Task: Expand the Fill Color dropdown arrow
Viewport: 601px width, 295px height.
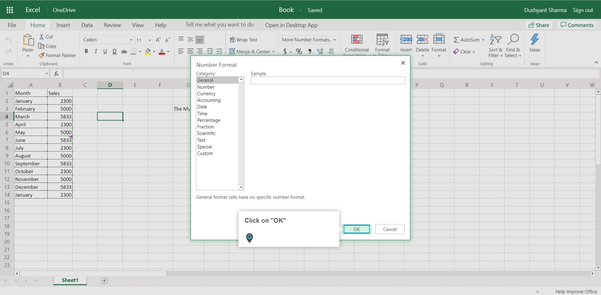Action: pos(155,51)
